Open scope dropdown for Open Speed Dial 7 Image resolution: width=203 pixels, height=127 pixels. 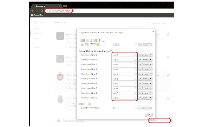click(x=145, y=88)
